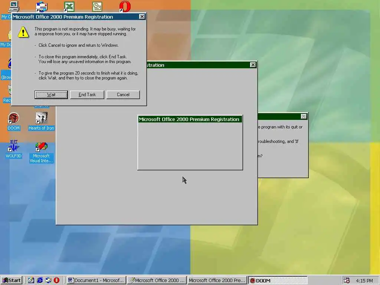Click Cancel in the not-responding dialog

point(123,95)
